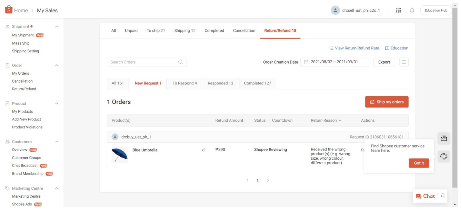The width and height of the screenshot is (461, 210).
Task: Open the Chat widget at bottom right
Action: (426, 196)
